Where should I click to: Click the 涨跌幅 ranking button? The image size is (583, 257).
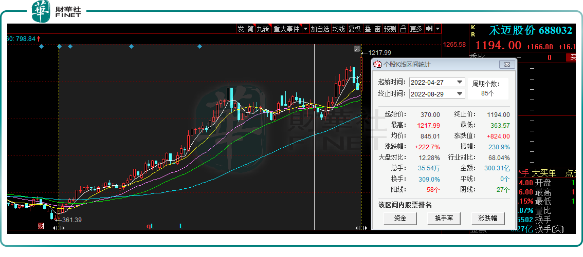(488, 219)
